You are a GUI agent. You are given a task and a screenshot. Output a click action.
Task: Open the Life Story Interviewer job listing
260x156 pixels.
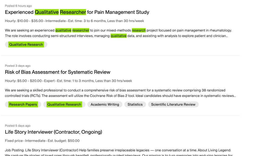(x=53, y=132)
